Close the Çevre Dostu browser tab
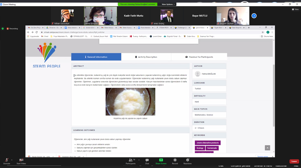 (207, 27)
